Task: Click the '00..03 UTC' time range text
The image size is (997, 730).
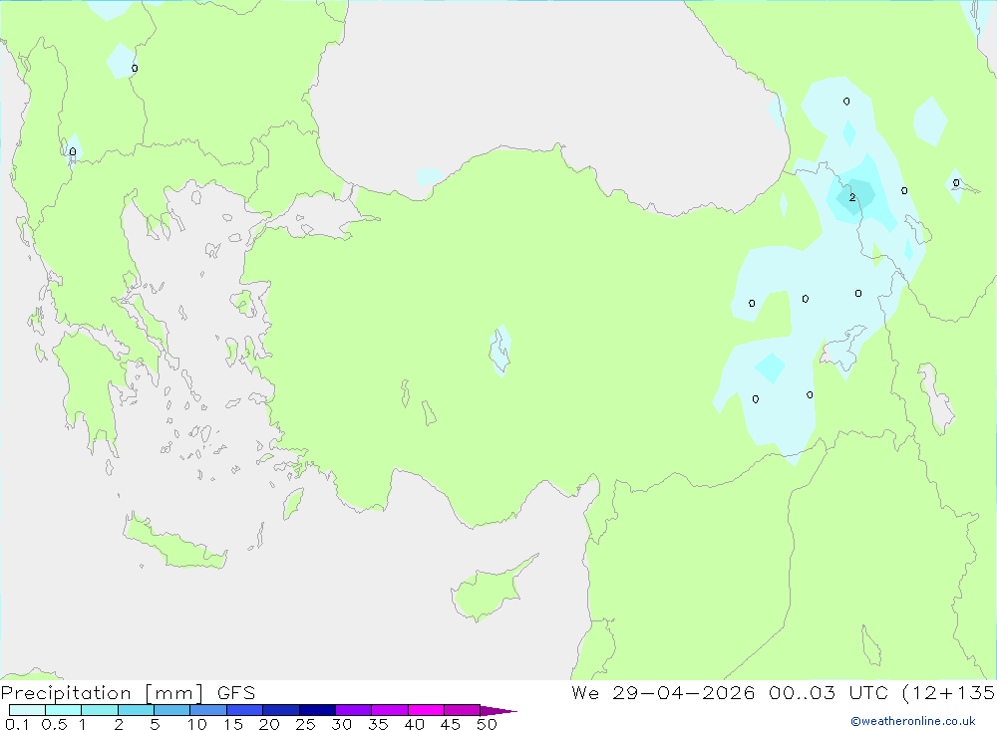Action: point(828,692)
